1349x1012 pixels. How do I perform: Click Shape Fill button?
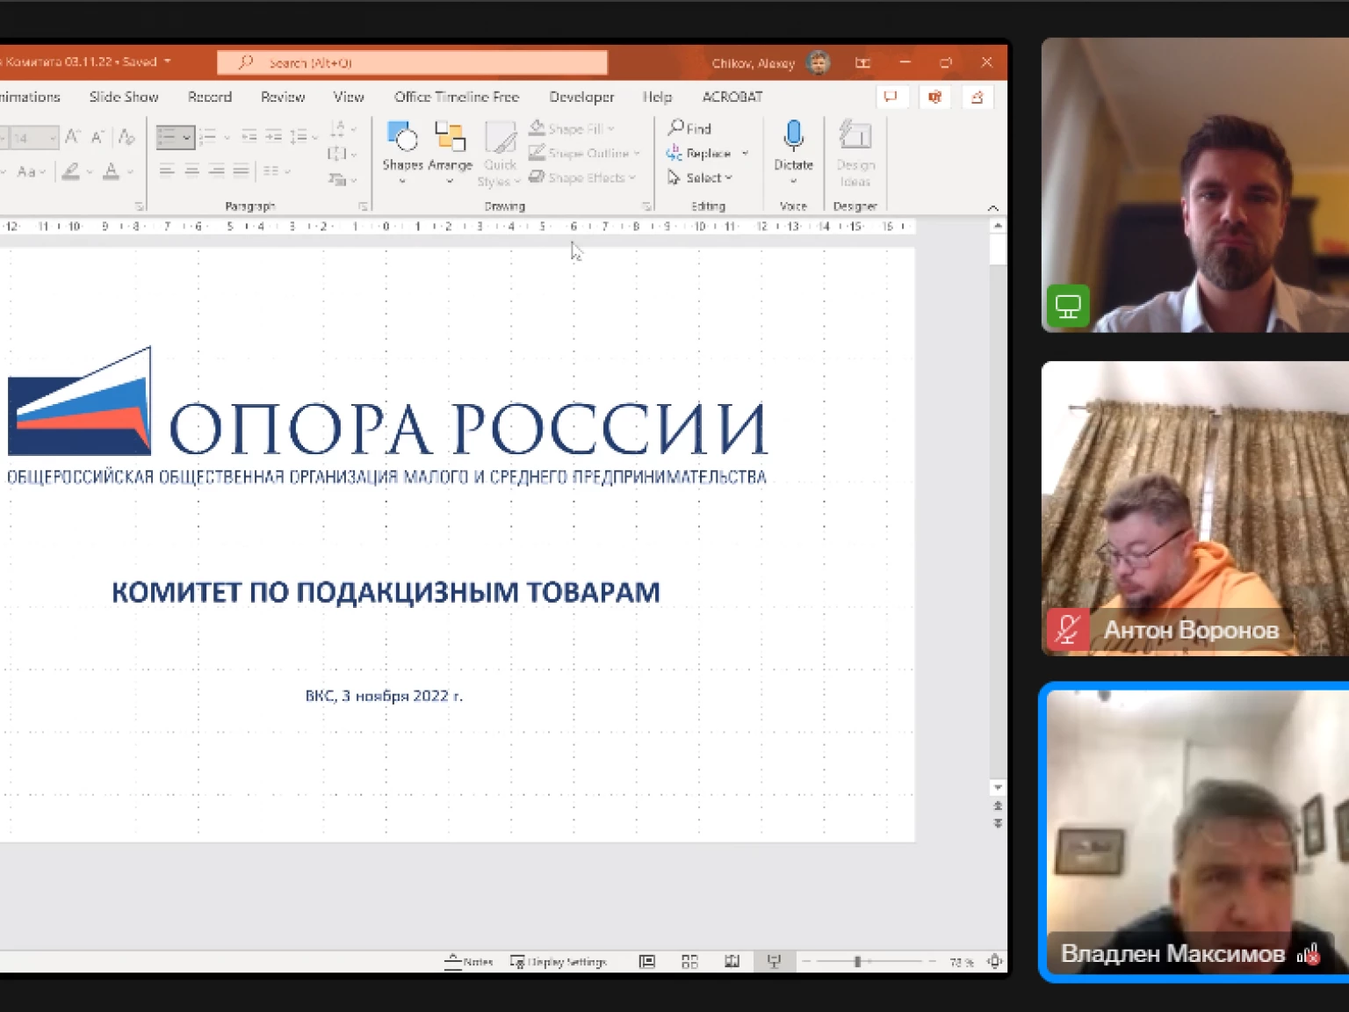[x=572, y=128]
